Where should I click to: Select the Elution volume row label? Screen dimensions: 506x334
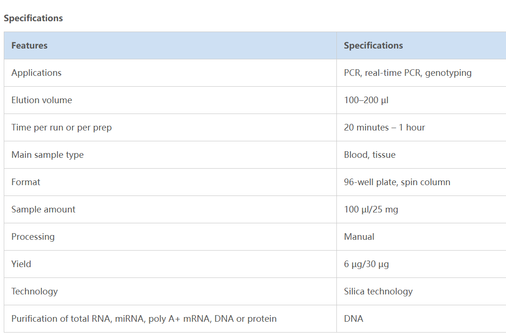[41, 100]
